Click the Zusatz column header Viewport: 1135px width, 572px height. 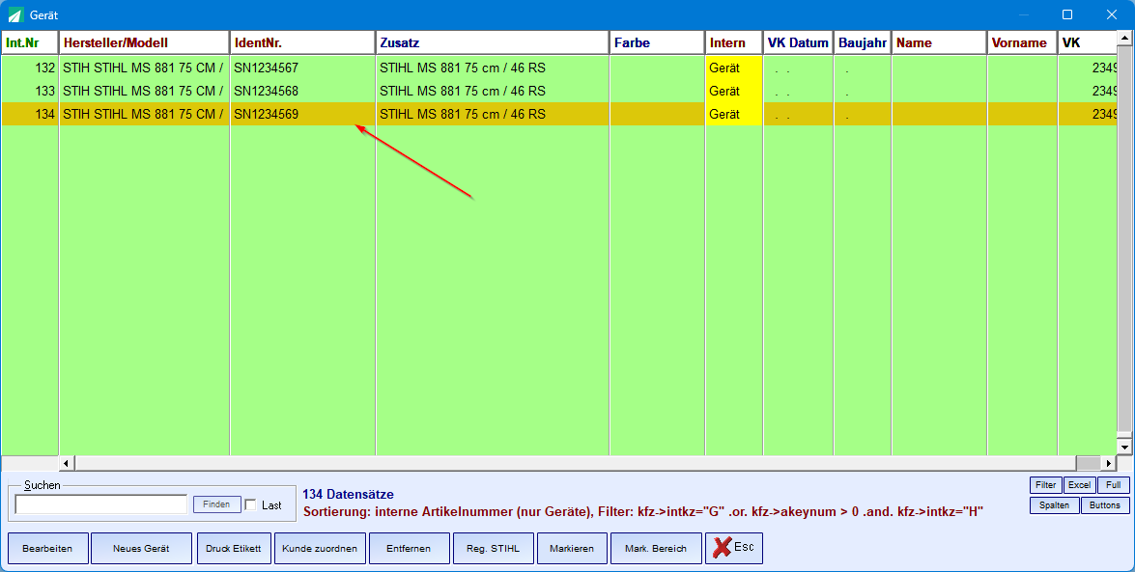[493, 42]
